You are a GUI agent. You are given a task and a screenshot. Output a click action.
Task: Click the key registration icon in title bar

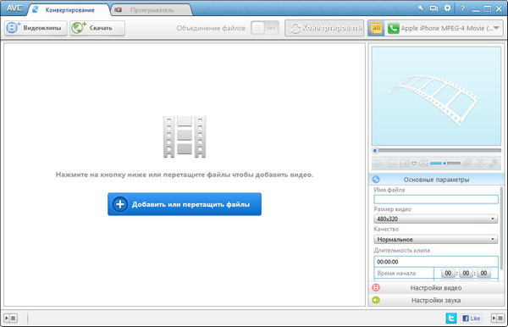point(421,8)
